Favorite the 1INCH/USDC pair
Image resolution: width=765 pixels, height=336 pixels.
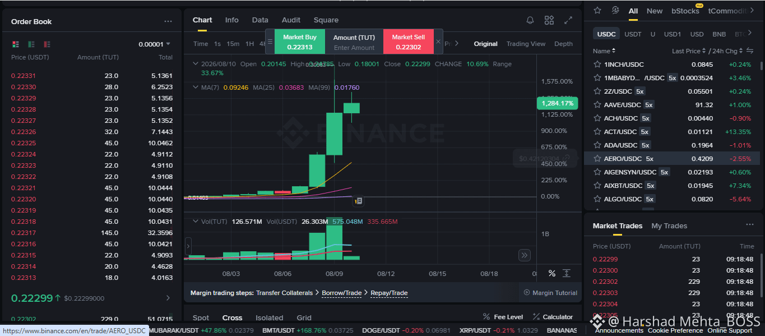pyautogui.click(x=597, y=64)
